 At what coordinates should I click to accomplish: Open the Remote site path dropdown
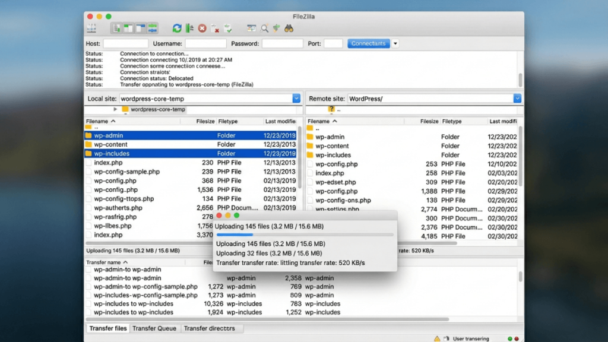(517, 99)
